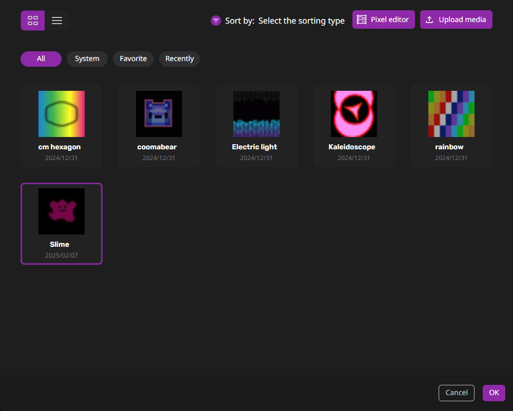
Task: Open the sorting type dropdown
Action: 301,21
